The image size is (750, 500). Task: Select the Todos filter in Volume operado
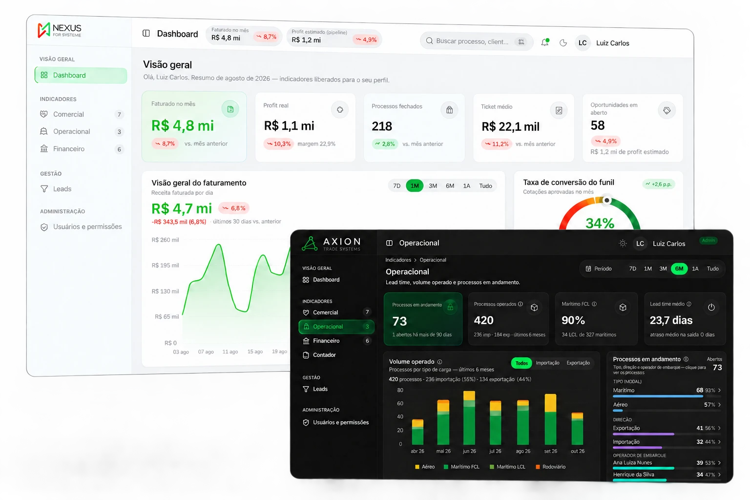[x=521, y=363]
